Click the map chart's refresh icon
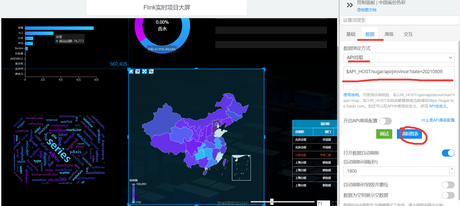This screenshot has height=206, width=460. pyautogui.click(x=151, y=71)
